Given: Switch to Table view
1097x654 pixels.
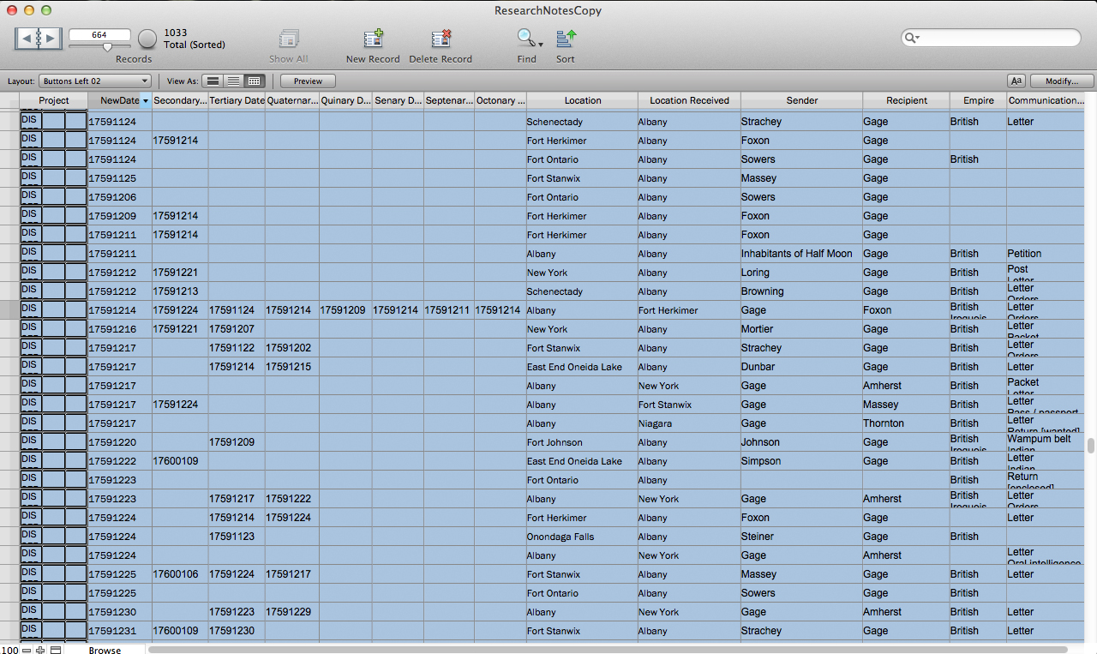Looking at the screenshot, I should tap(254, 81).
